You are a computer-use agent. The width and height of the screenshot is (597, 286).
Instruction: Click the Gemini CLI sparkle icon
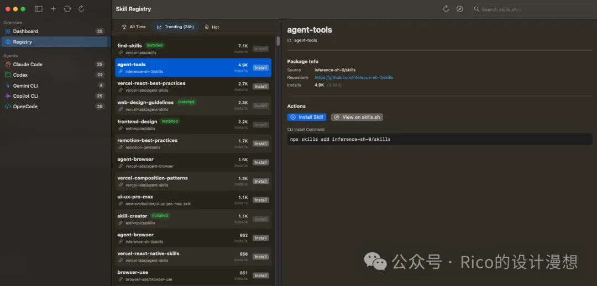coord(8,86)
